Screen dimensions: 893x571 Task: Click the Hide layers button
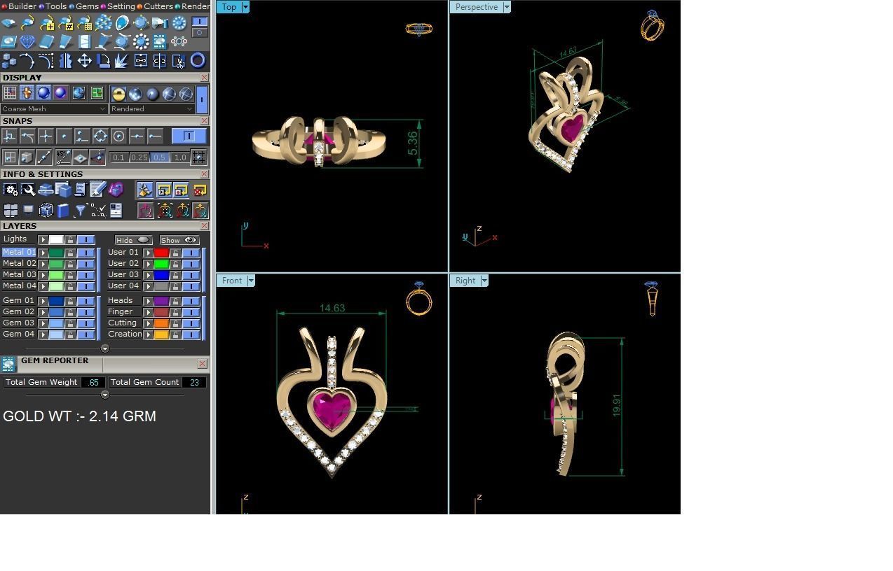coord(134,240)
